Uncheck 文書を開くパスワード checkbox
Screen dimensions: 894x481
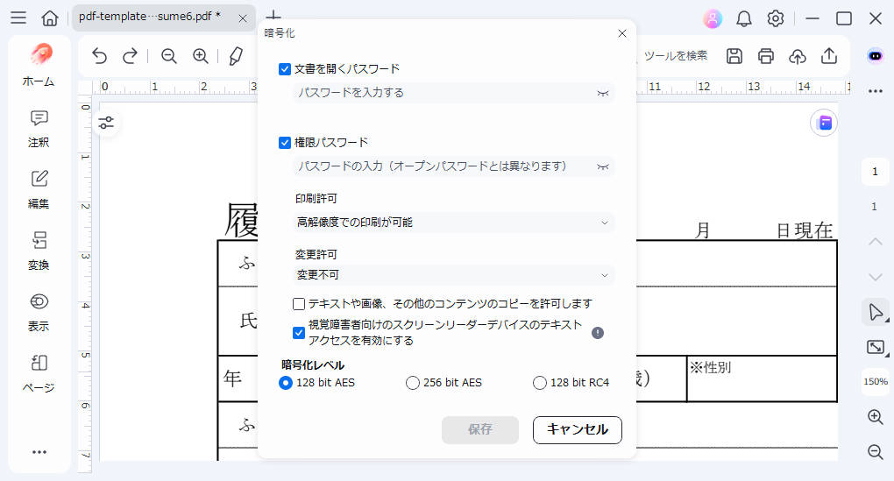285,69
